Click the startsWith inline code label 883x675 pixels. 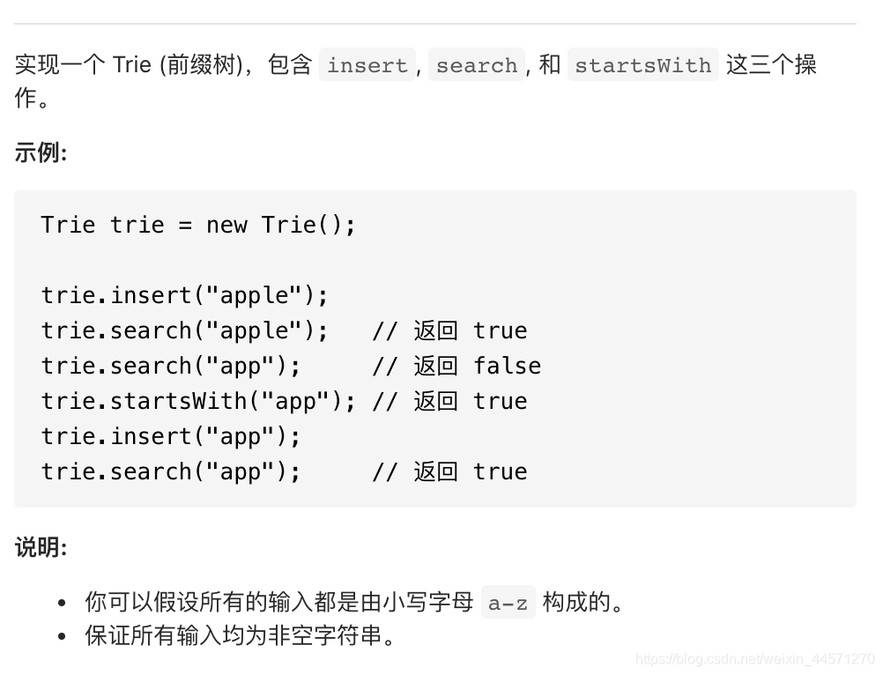click(x=642, y=65)
